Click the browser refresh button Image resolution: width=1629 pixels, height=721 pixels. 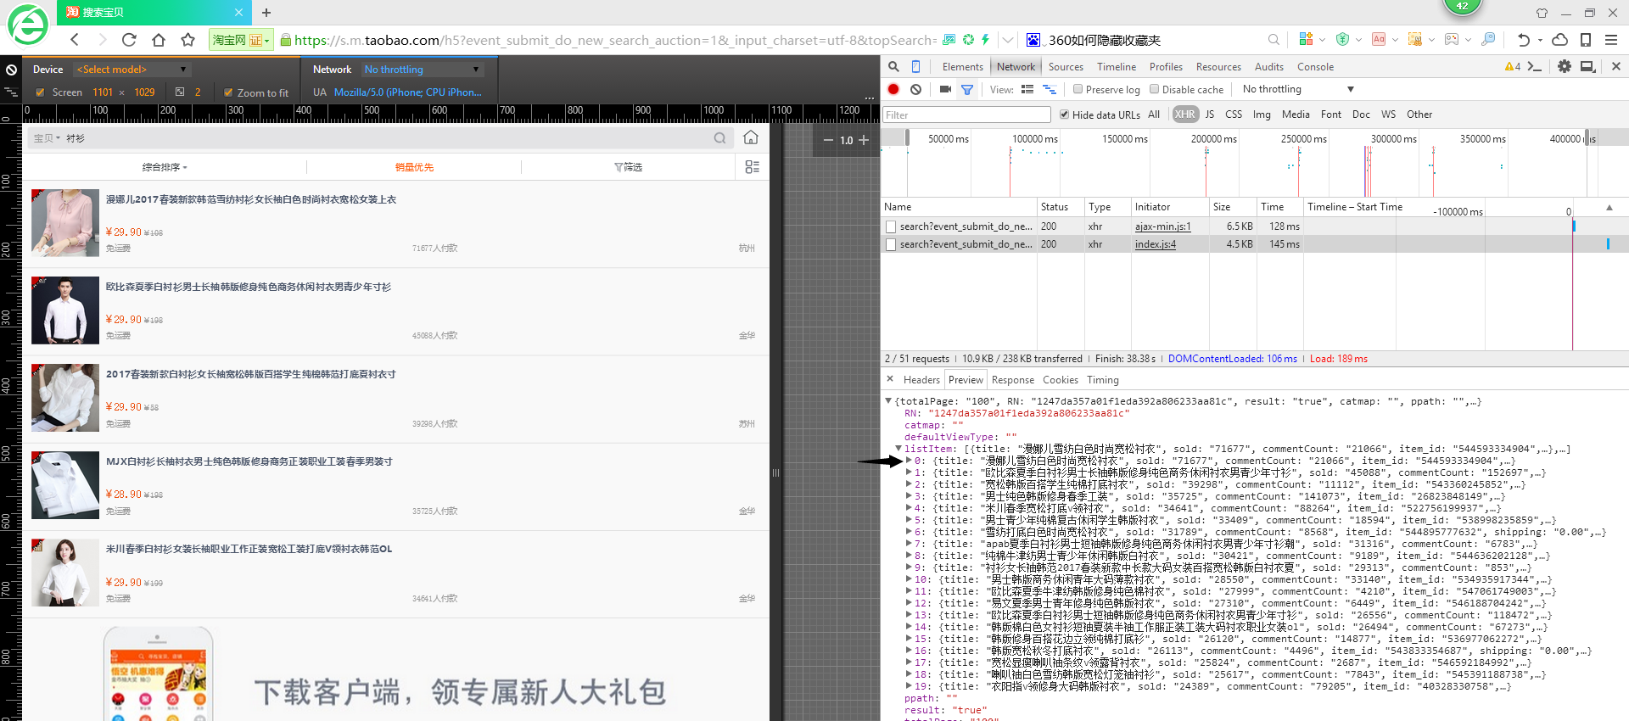[129, 40]
